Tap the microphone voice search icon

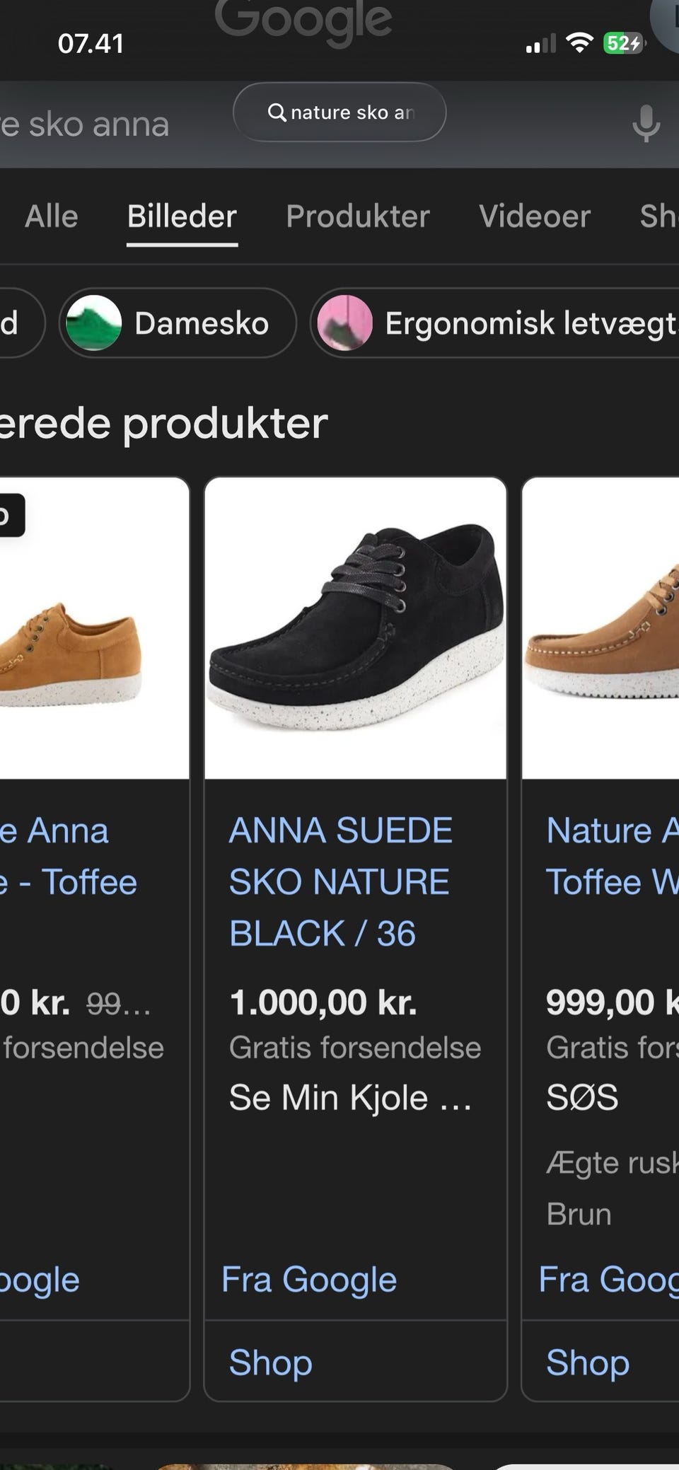click(x=646, y=123)
